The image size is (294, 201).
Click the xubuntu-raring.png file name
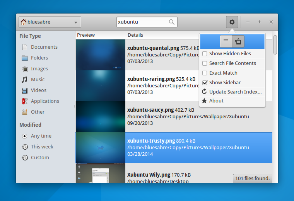(x=151, y=79)
